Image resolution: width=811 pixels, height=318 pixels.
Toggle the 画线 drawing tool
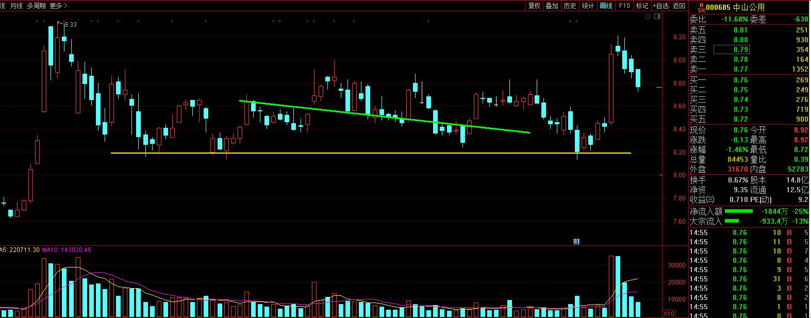coord(606,6)
